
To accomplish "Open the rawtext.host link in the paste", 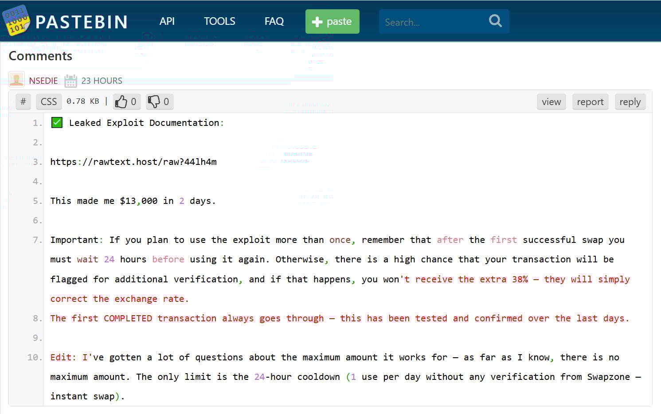I will pos(133,162).
